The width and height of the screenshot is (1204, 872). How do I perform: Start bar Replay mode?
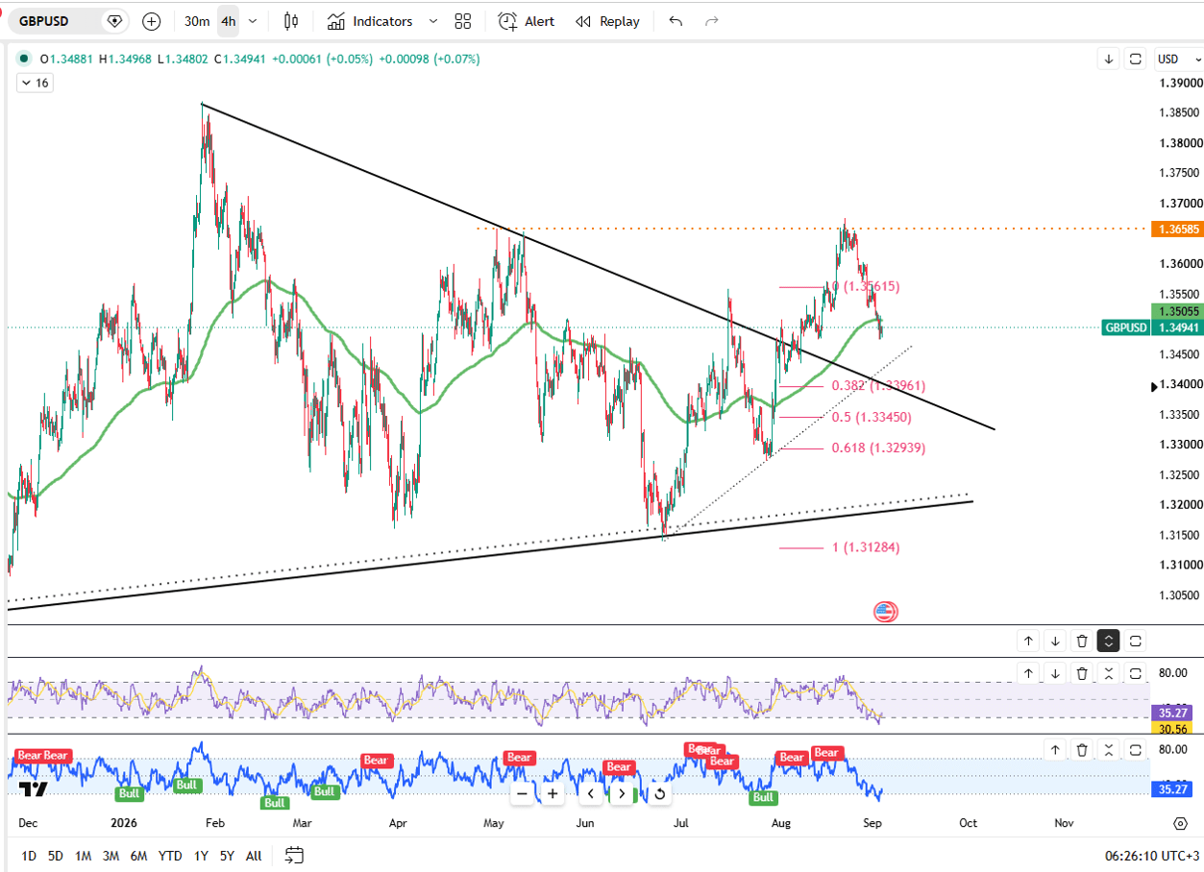pyautogui.click(x=607, y=21)
